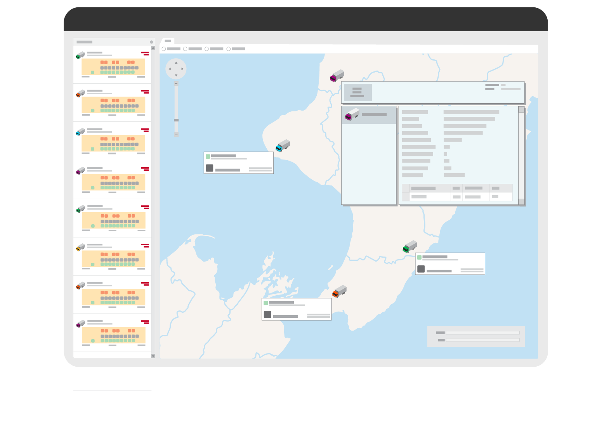Viewport: 609px width, 428px height.
Task: Open the red menu icon on first vehicle card
Action: click(x=145, y=54)
